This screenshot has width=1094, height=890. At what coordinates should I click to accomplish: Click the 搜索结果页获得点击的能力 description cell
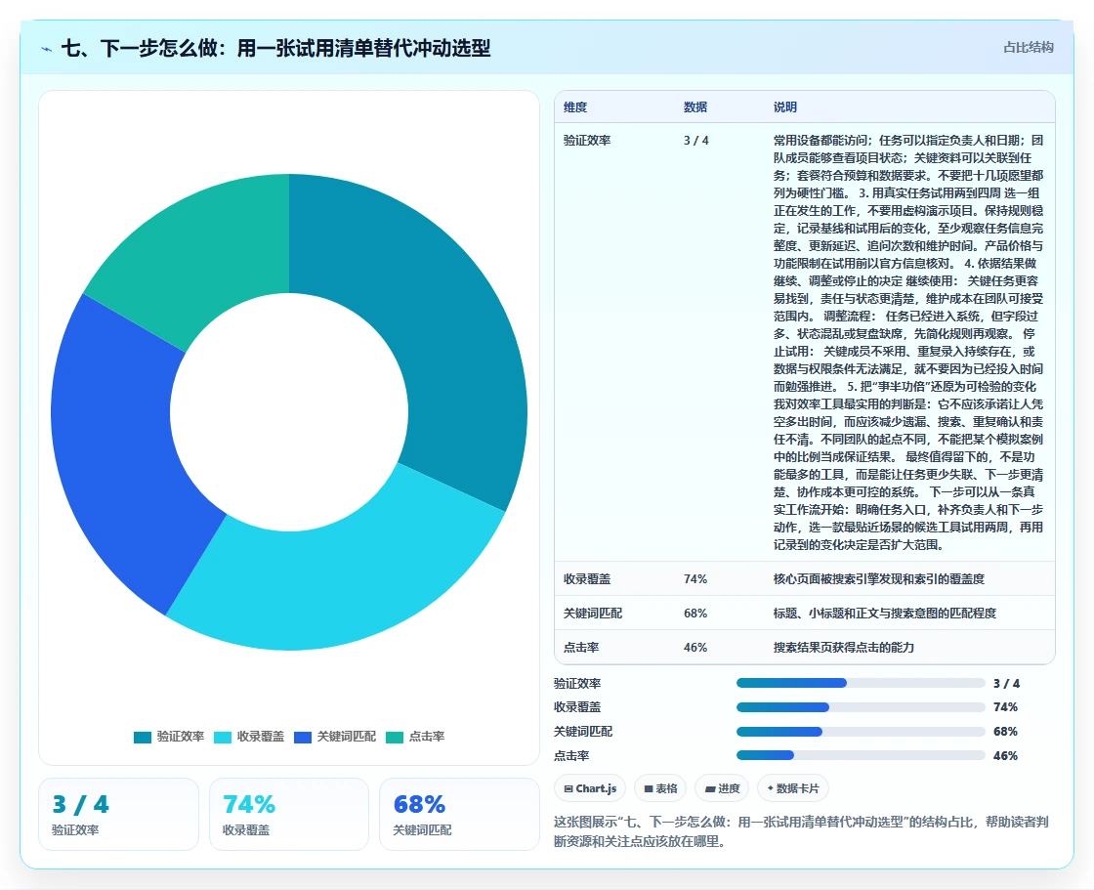pos(844,648)
